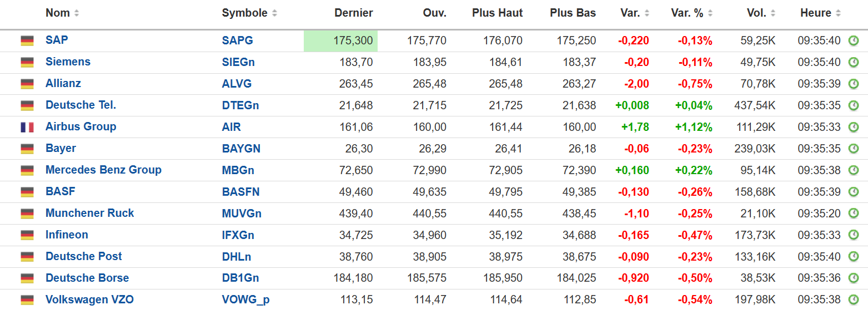Click the highlighted SAP last price cell
This screenshot has height=310, width=868.
pyautogui.click(x=340, y=40)
